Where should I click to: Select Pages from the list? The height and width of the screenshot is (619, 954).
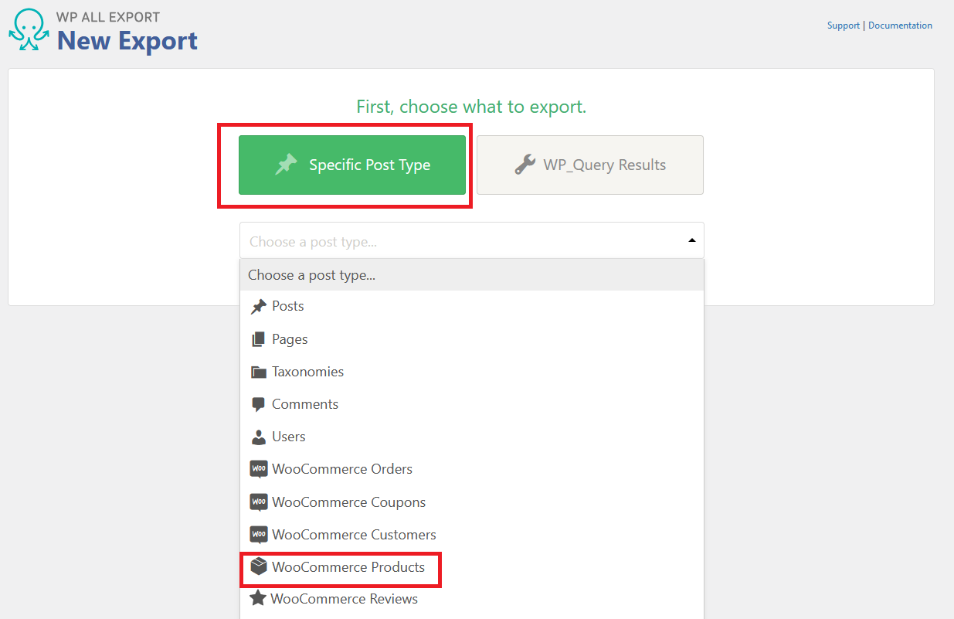pyautogui.click(x=472, y=339)
